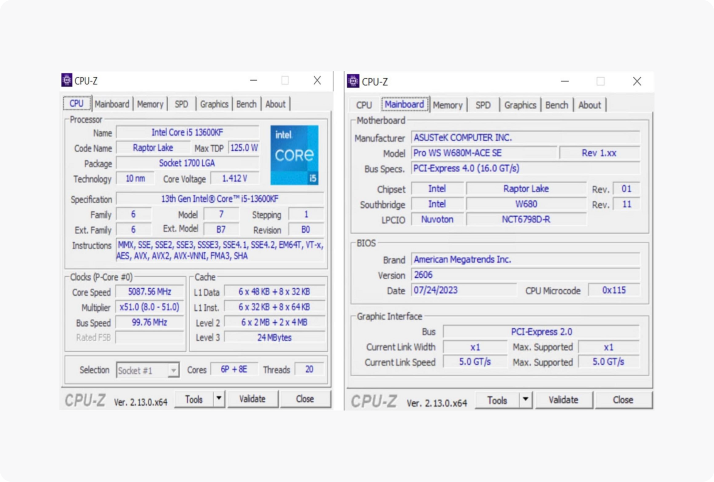Click the manufacturer field ASUSTeK COMPUTER INC.
This screenshot has height=482, width=714.
click(525, 138)
